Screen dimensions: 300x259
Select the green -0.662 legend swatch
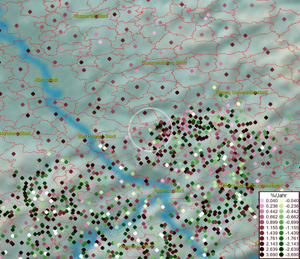click(281, 217)
